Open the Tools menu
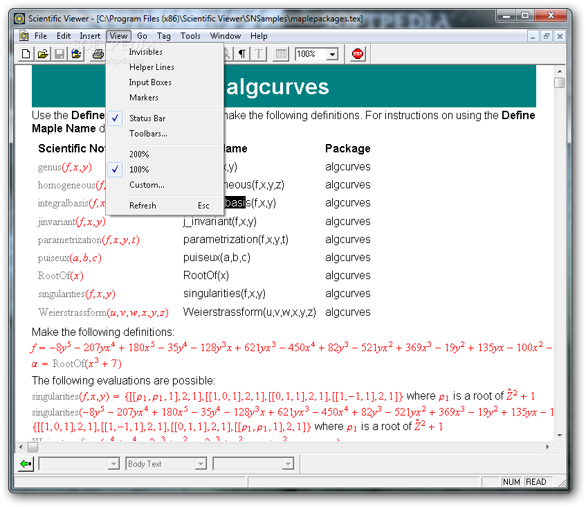 coord(190,36)
